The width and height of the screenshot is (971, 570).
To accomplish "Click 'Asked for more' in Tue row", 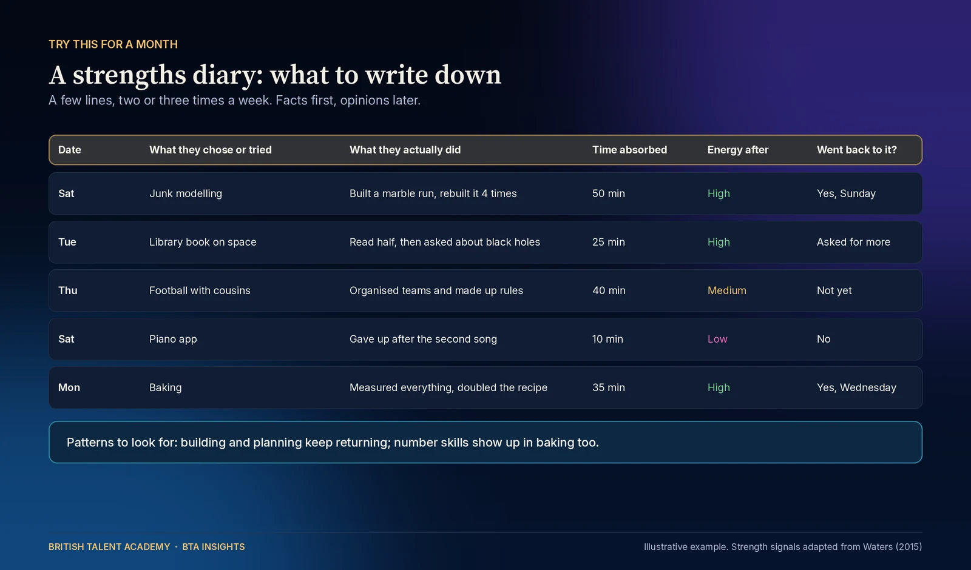I will [853, 242].
